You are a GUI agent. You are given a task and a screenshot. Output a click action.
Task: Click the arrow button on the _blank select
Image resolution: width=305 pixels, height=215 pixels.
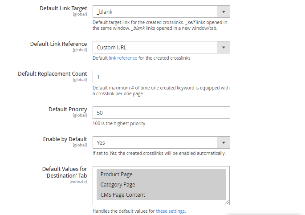[223, 12]
